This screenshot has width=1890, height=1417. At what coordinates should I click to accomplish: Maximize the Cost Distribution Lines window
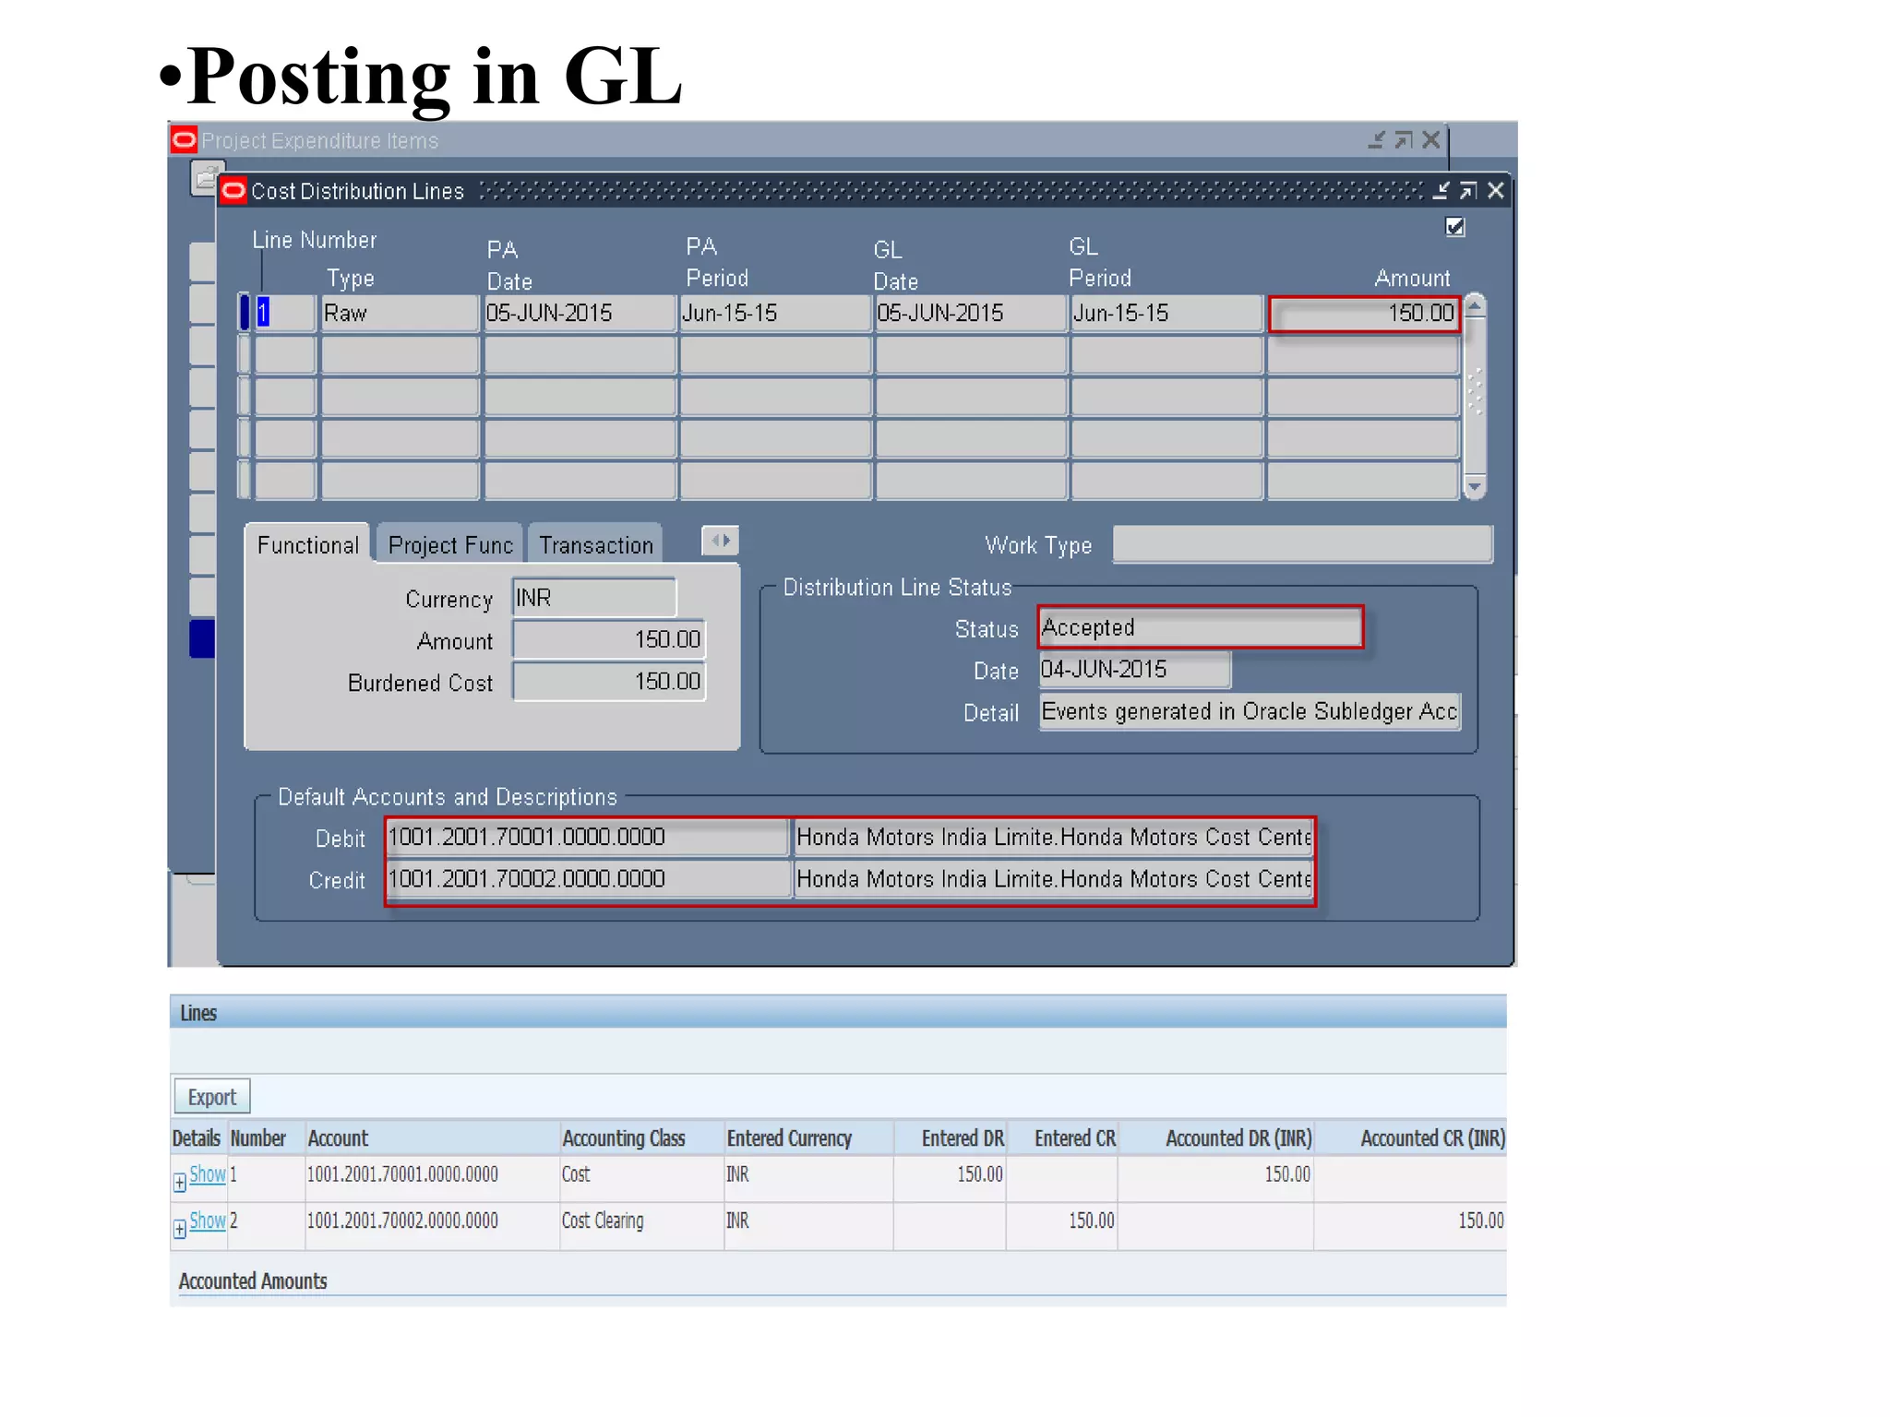pos(1467,191)
